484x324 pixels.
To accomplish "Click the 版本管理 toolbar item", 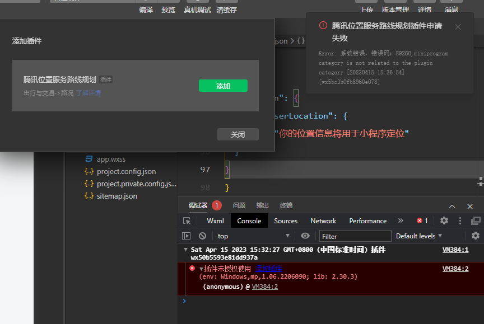I will (x=395, y=10).
